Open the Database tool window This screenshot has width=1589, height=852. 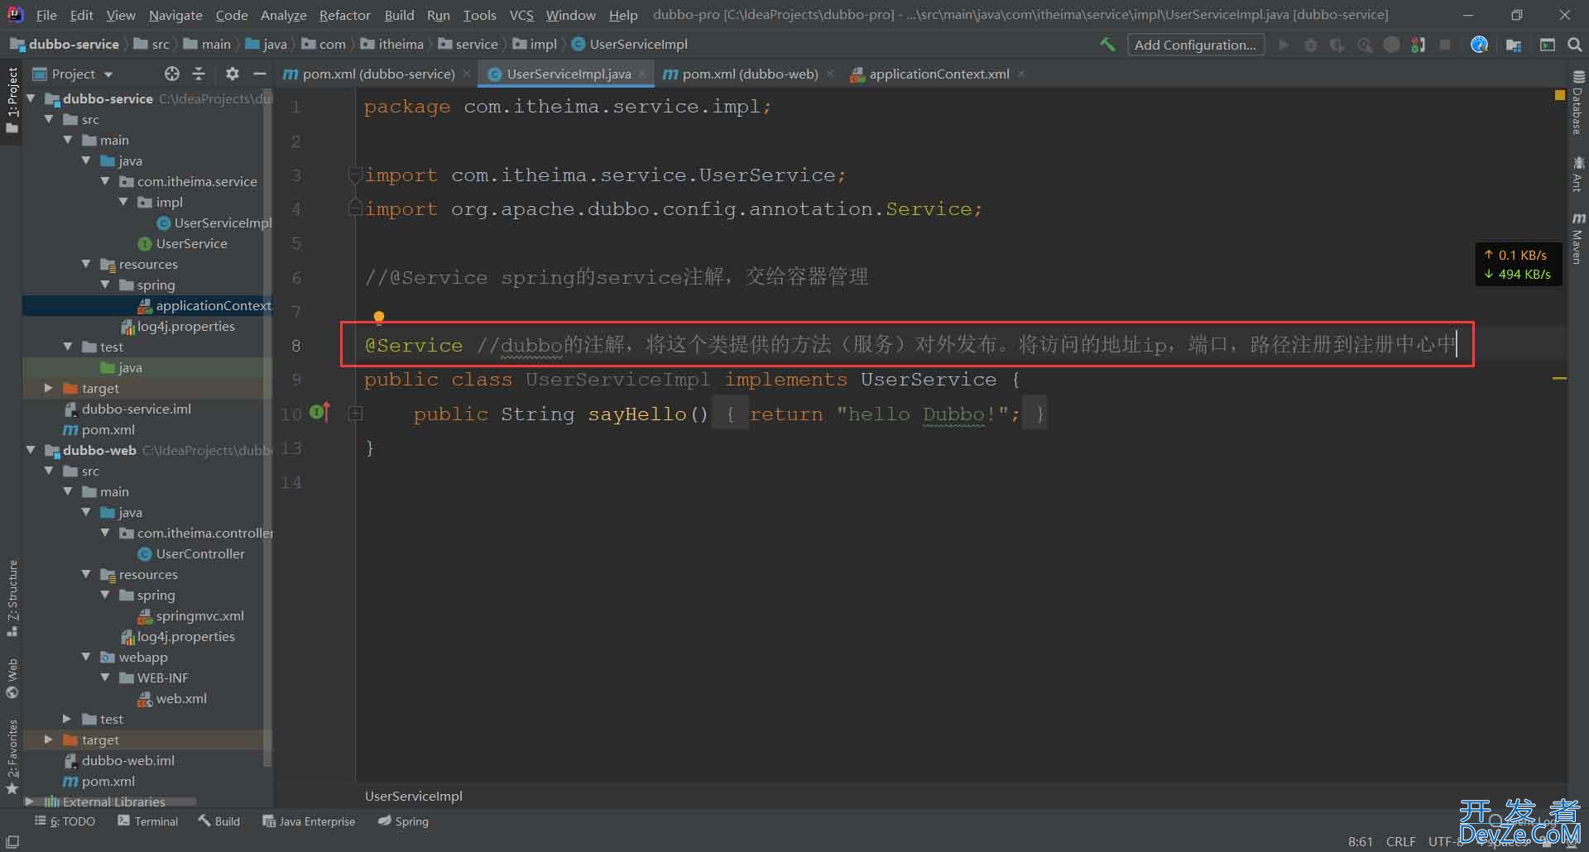pos(1578,103)
